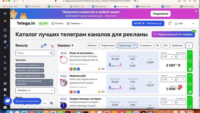Clear all filters with crossed-out filter icon
This screenshot has height=113, width=200.
pyautogui.click(x=52, y=46)
